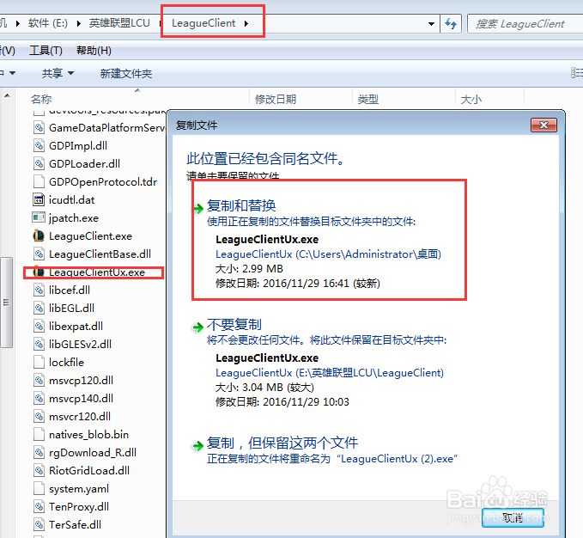Click the GDPLoader.dll file icon
583x538 pixels.
point(39,163)
